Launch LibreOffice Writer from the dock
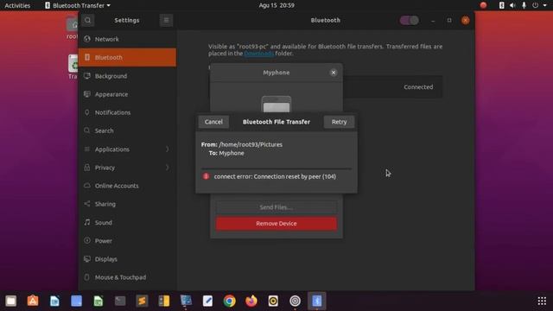 point(54,301)
